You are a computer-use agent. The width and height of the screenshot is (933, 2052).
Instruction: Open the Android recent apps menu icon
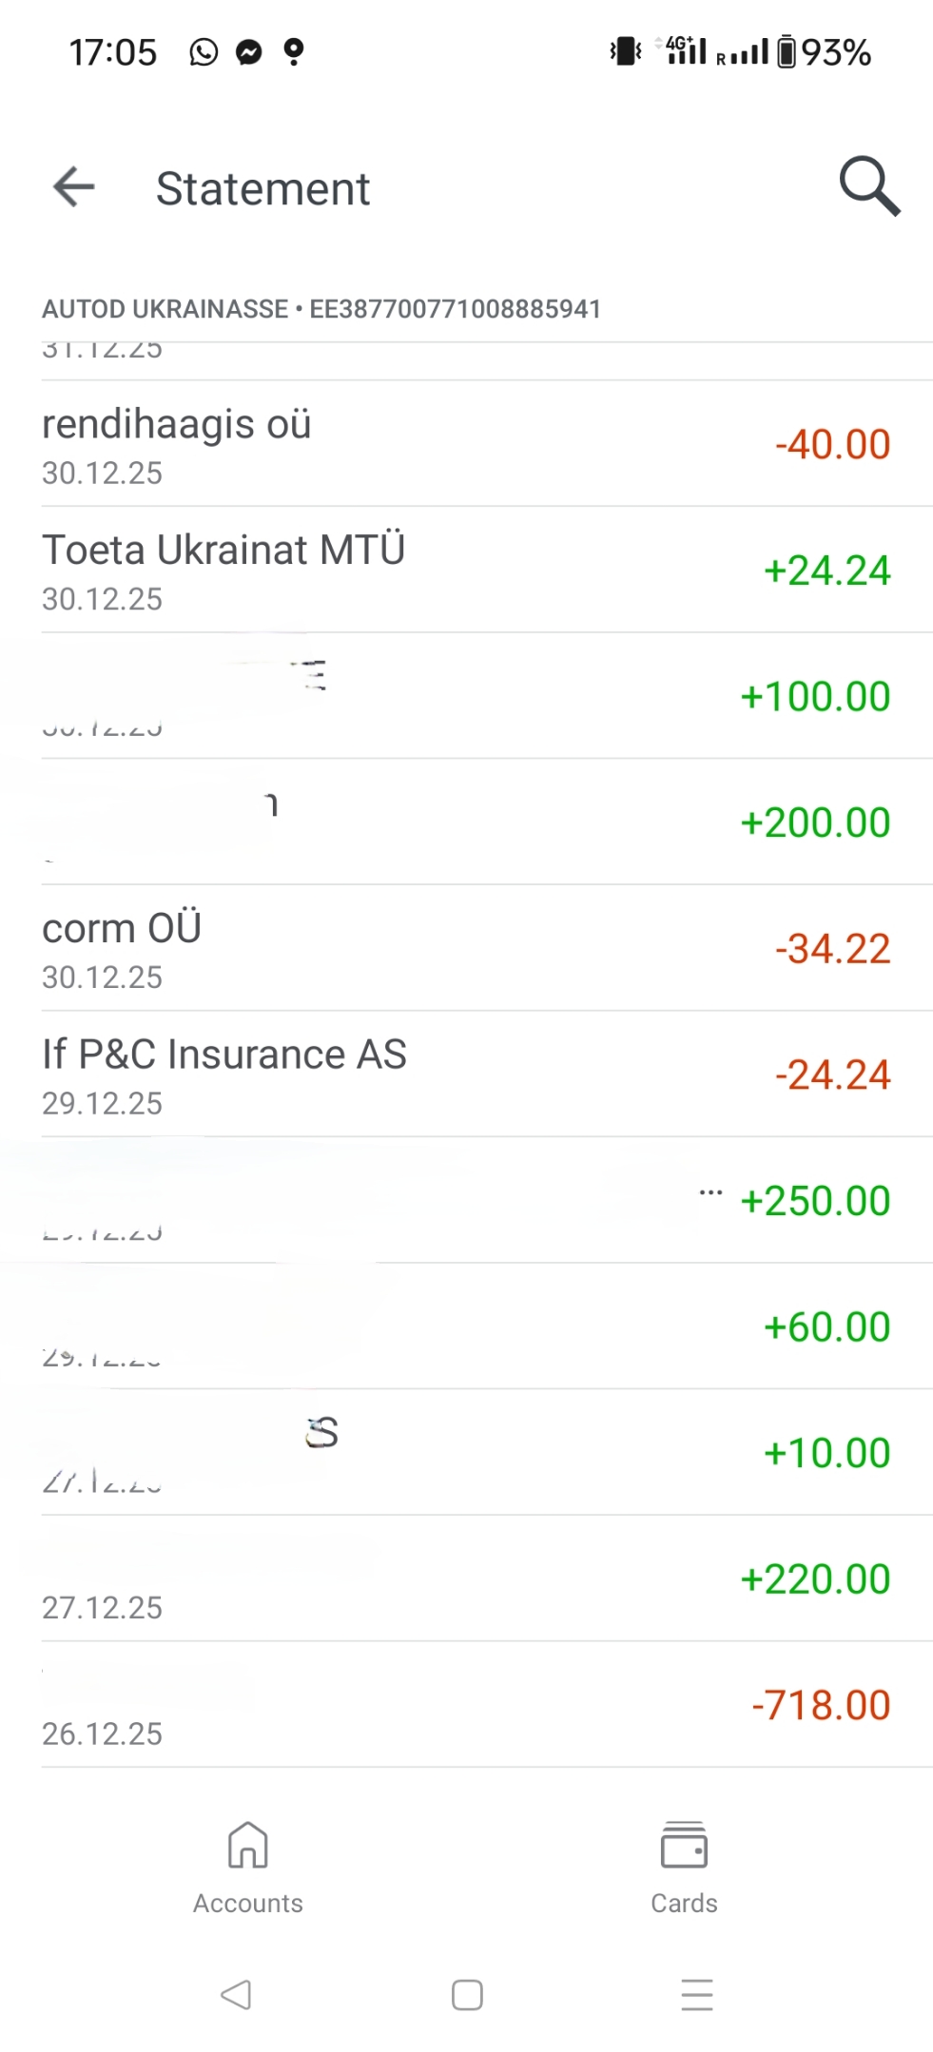(697, 1994)
